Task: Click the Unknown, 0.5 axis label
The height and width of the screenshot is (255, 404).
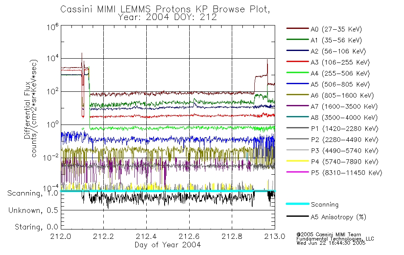Action: point(33,211)
